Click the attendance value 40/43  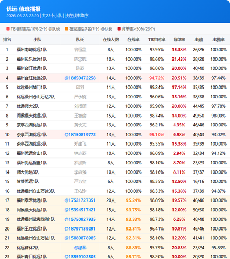pyautogui.click(x=198, y=135)
